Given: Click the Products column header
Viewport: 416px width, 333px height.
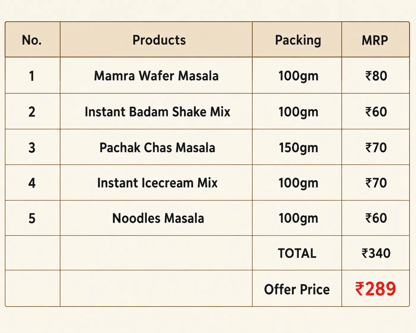Looking at the screenshot, I should (x=159, y=40).
